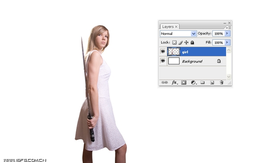Hide the Background layer
Image resolution: width=268 pixels, height=163 pixels.
coord(163,61)
